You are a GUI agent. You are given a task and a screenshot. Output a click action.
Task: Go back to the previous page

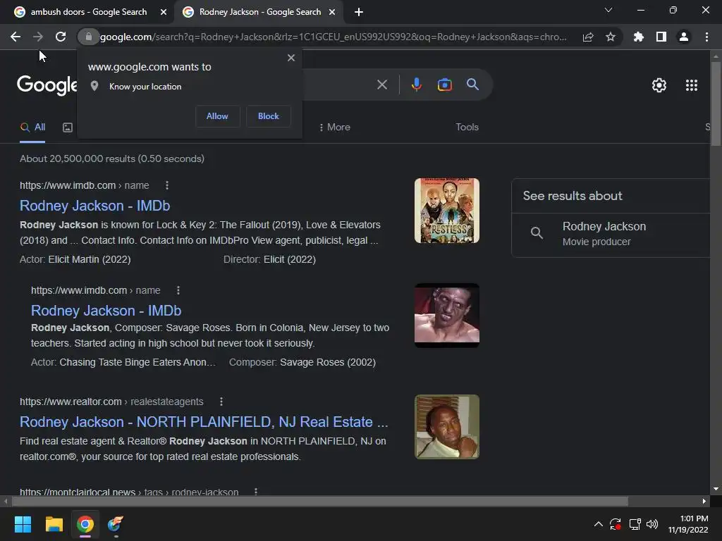click(x=16, y=37)
